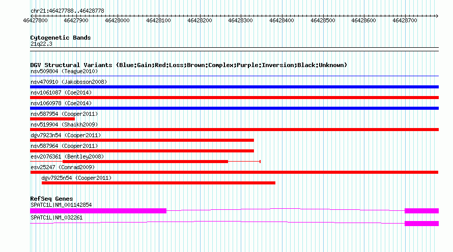Open variant label esv25247 (Conrad2009)
This screenshot has width=453, height=252.
[63, 167]
